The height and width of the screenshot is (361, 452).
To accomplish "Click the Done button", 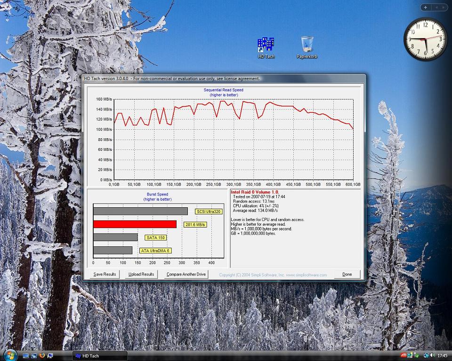I will (x=347, y=275).
